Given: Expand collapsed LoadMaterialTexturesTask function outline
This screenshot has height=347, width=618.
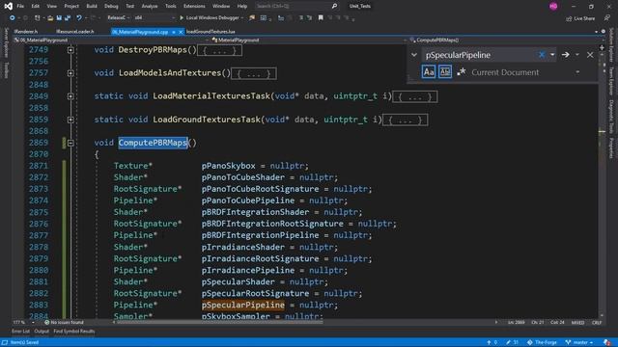Looking at the screenshot, I should pos(70,96).
